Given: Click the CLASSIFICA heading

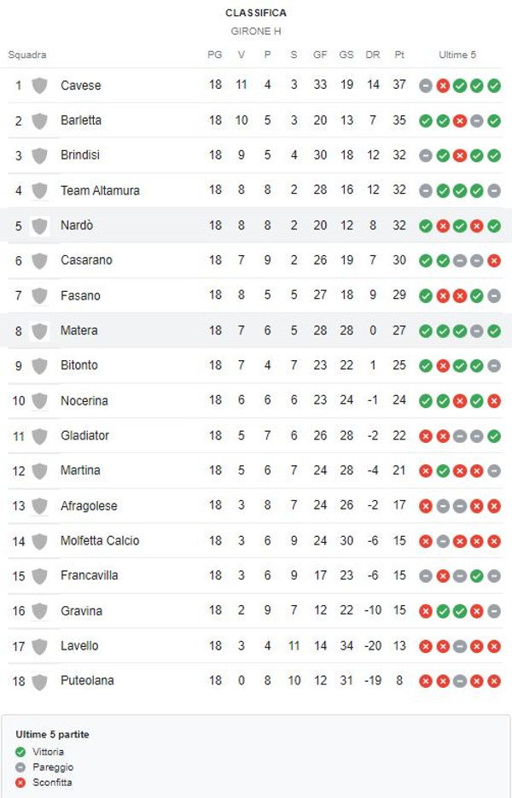Looking at the screenshot, I should 256,13.
